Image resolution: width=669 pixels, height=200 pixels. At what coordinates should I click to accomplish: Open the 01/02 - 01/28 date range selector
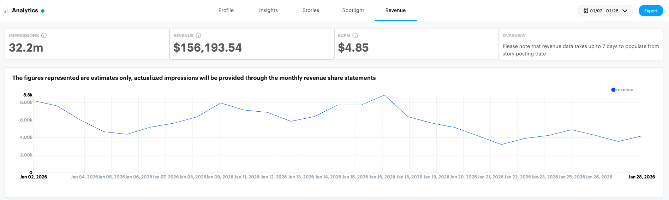click(x=605, y=11)
